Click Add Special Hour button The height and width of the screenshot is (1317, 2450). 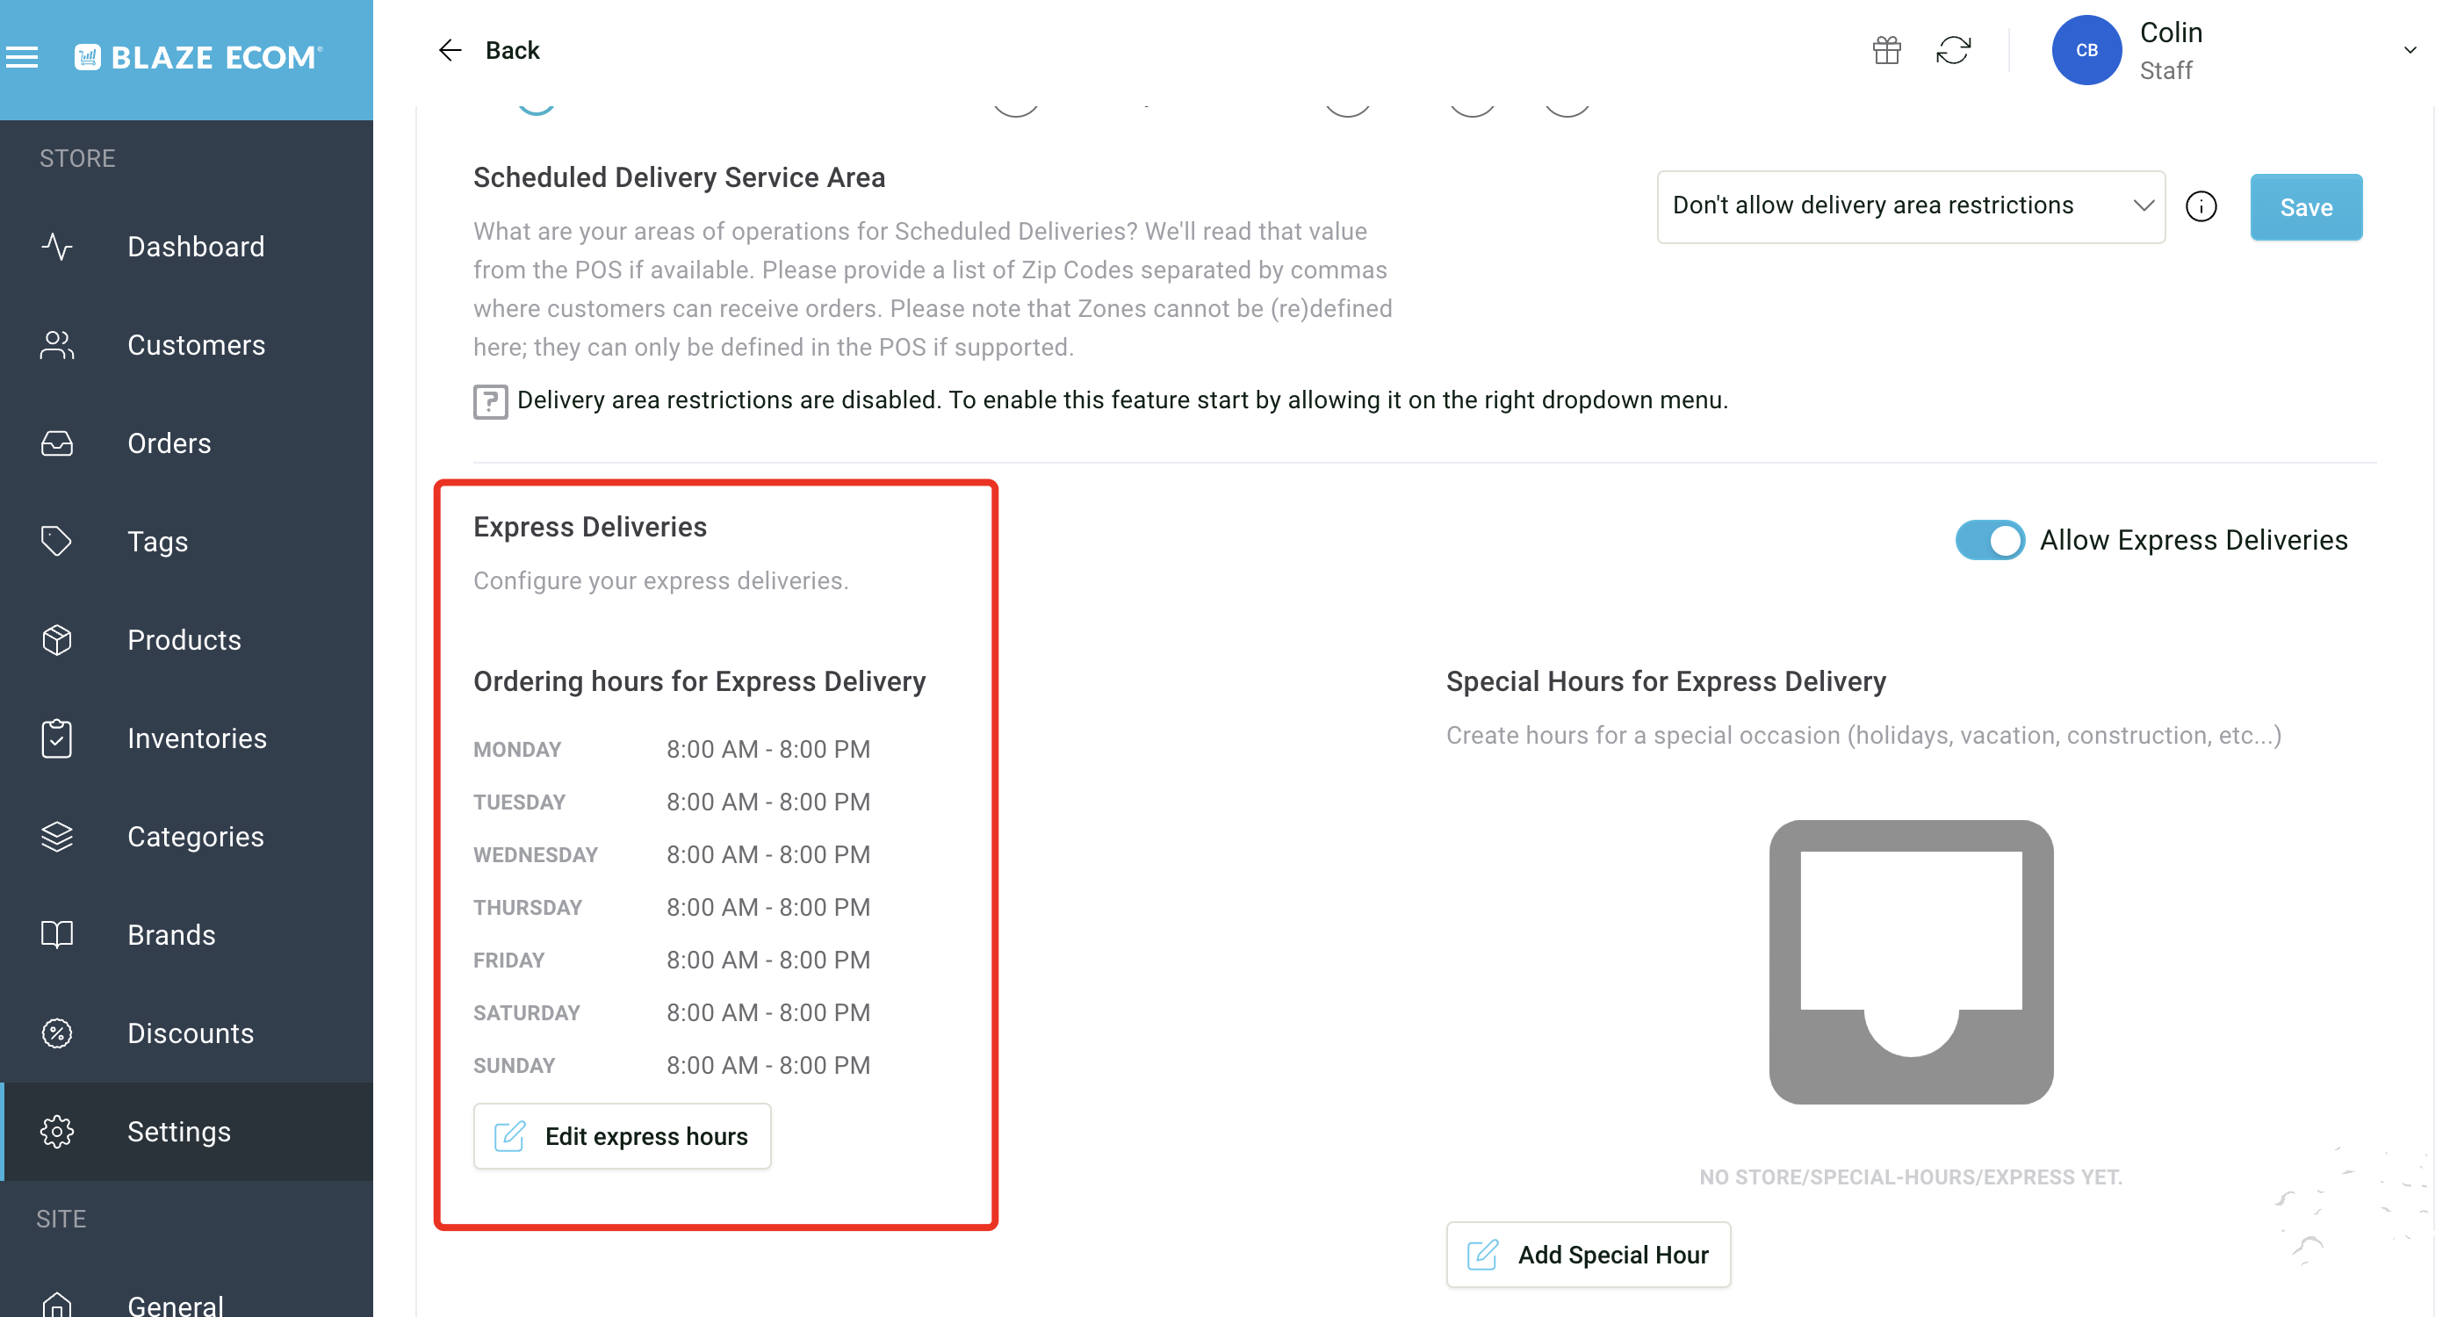1588,1256
